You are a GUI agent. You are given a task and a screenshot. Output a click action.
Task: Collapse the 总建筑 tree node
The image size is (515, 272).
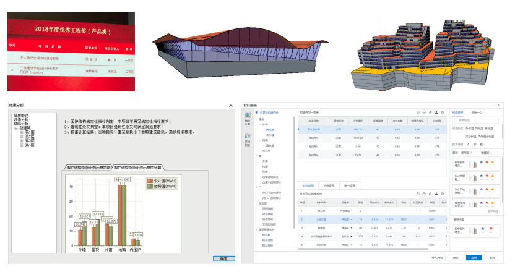click(17, 128)
